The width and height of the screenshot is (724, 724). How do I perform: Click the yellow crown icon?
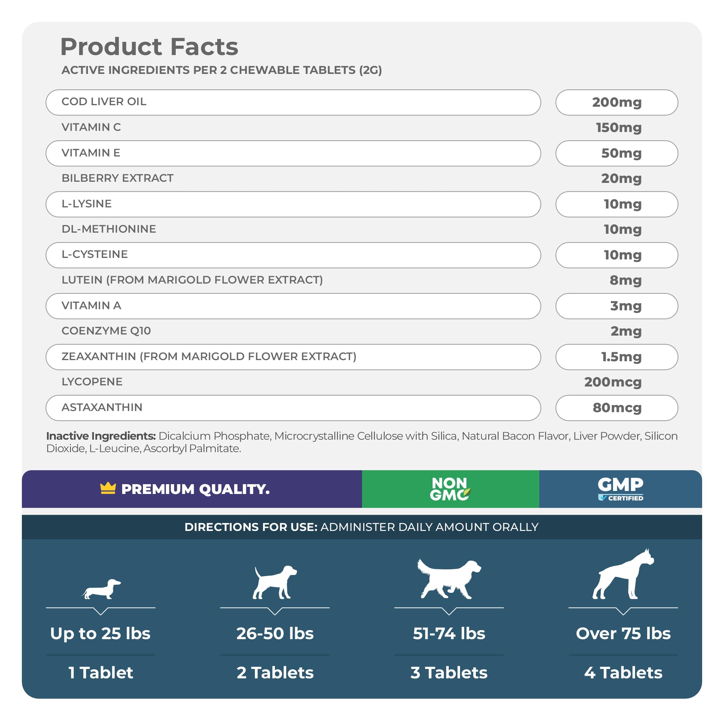[x=108, y=488]
